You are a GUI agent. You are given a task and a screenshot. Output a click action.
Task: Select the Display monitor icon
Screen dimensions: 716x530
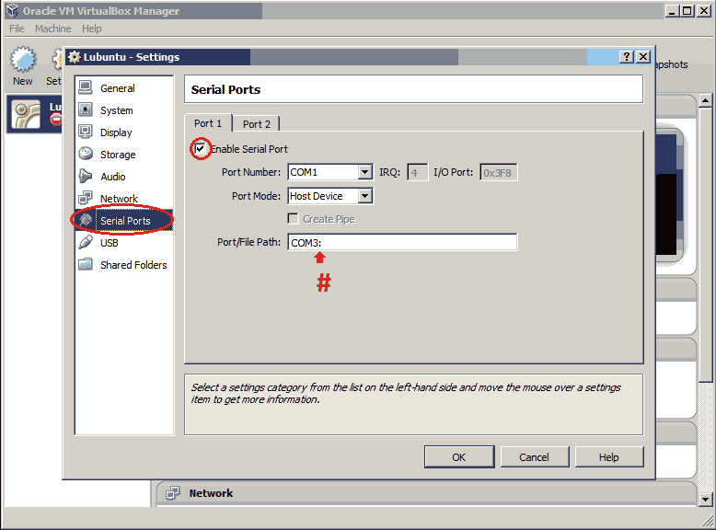pyautogui.click(x=86, y=132)
